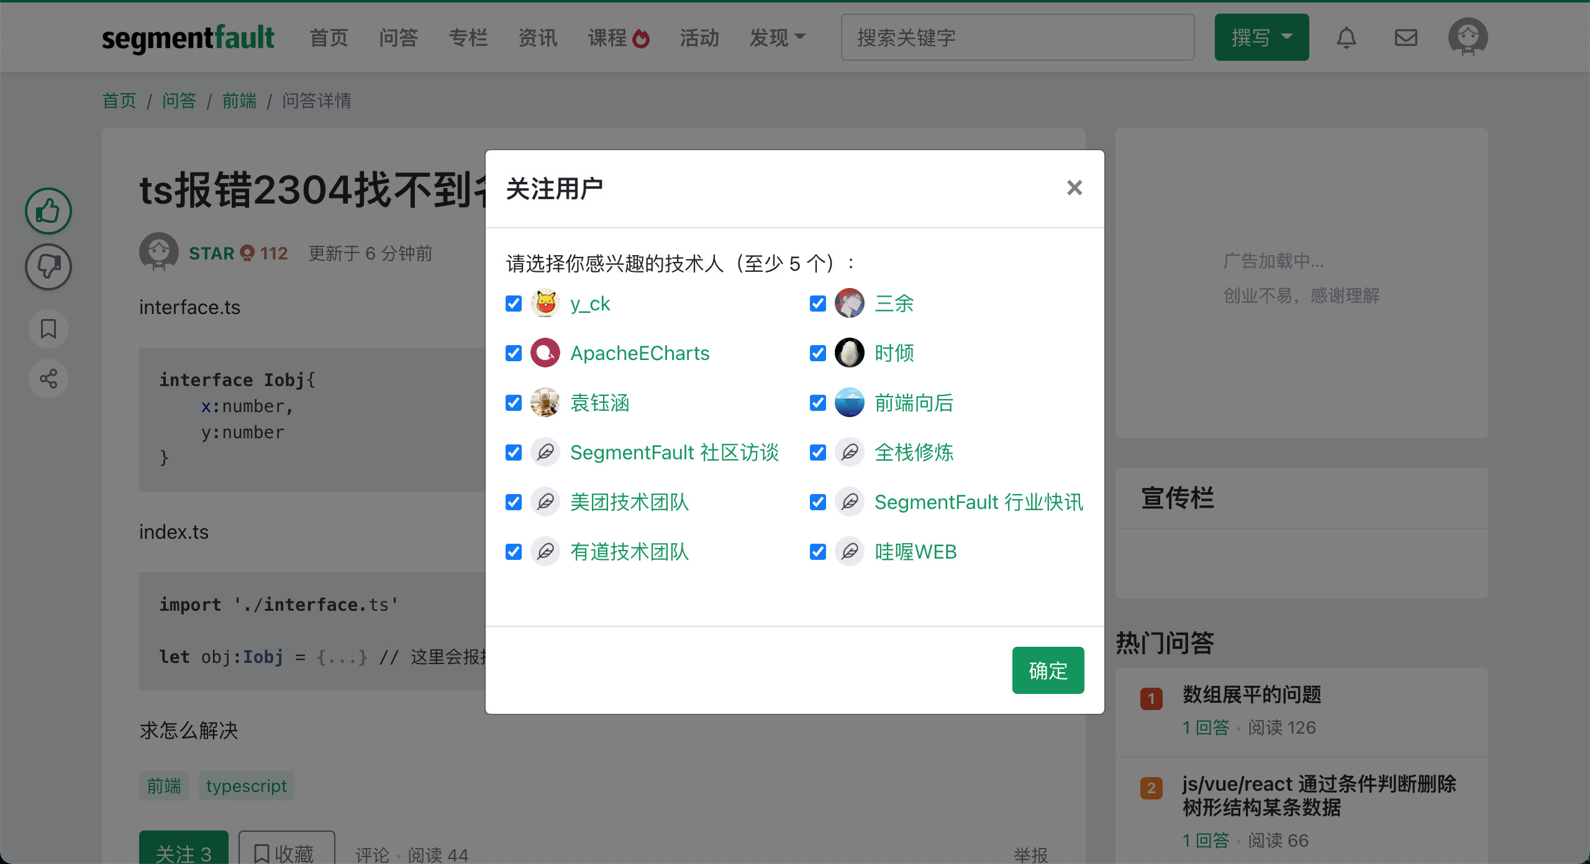Screen dimensions: 1590x864
Task: Uncheck the 三余 checkbox
Action: (x=818, y=304)
